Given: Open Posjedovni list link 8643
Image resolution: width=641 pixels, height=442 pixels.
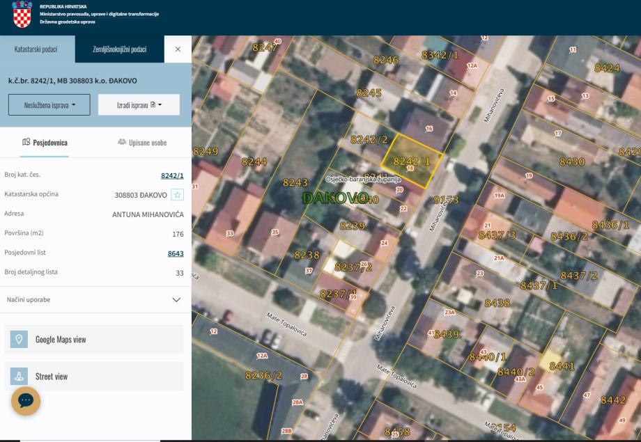Looking at the screenshot, I should [176, 253].
